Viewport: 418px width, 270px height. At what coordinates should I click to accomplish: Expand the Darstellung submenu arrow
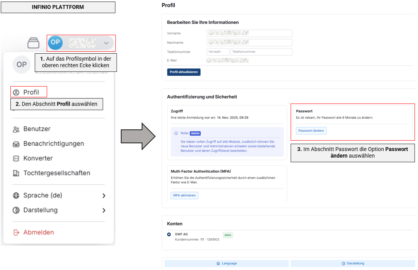103,211
